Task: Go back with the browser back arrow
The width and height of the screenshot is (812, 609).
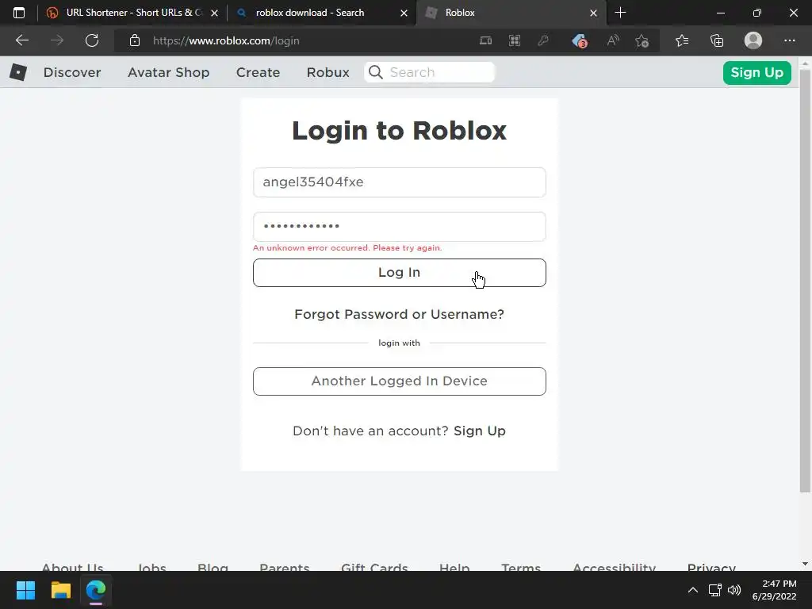Action: [x=21, y=40]
